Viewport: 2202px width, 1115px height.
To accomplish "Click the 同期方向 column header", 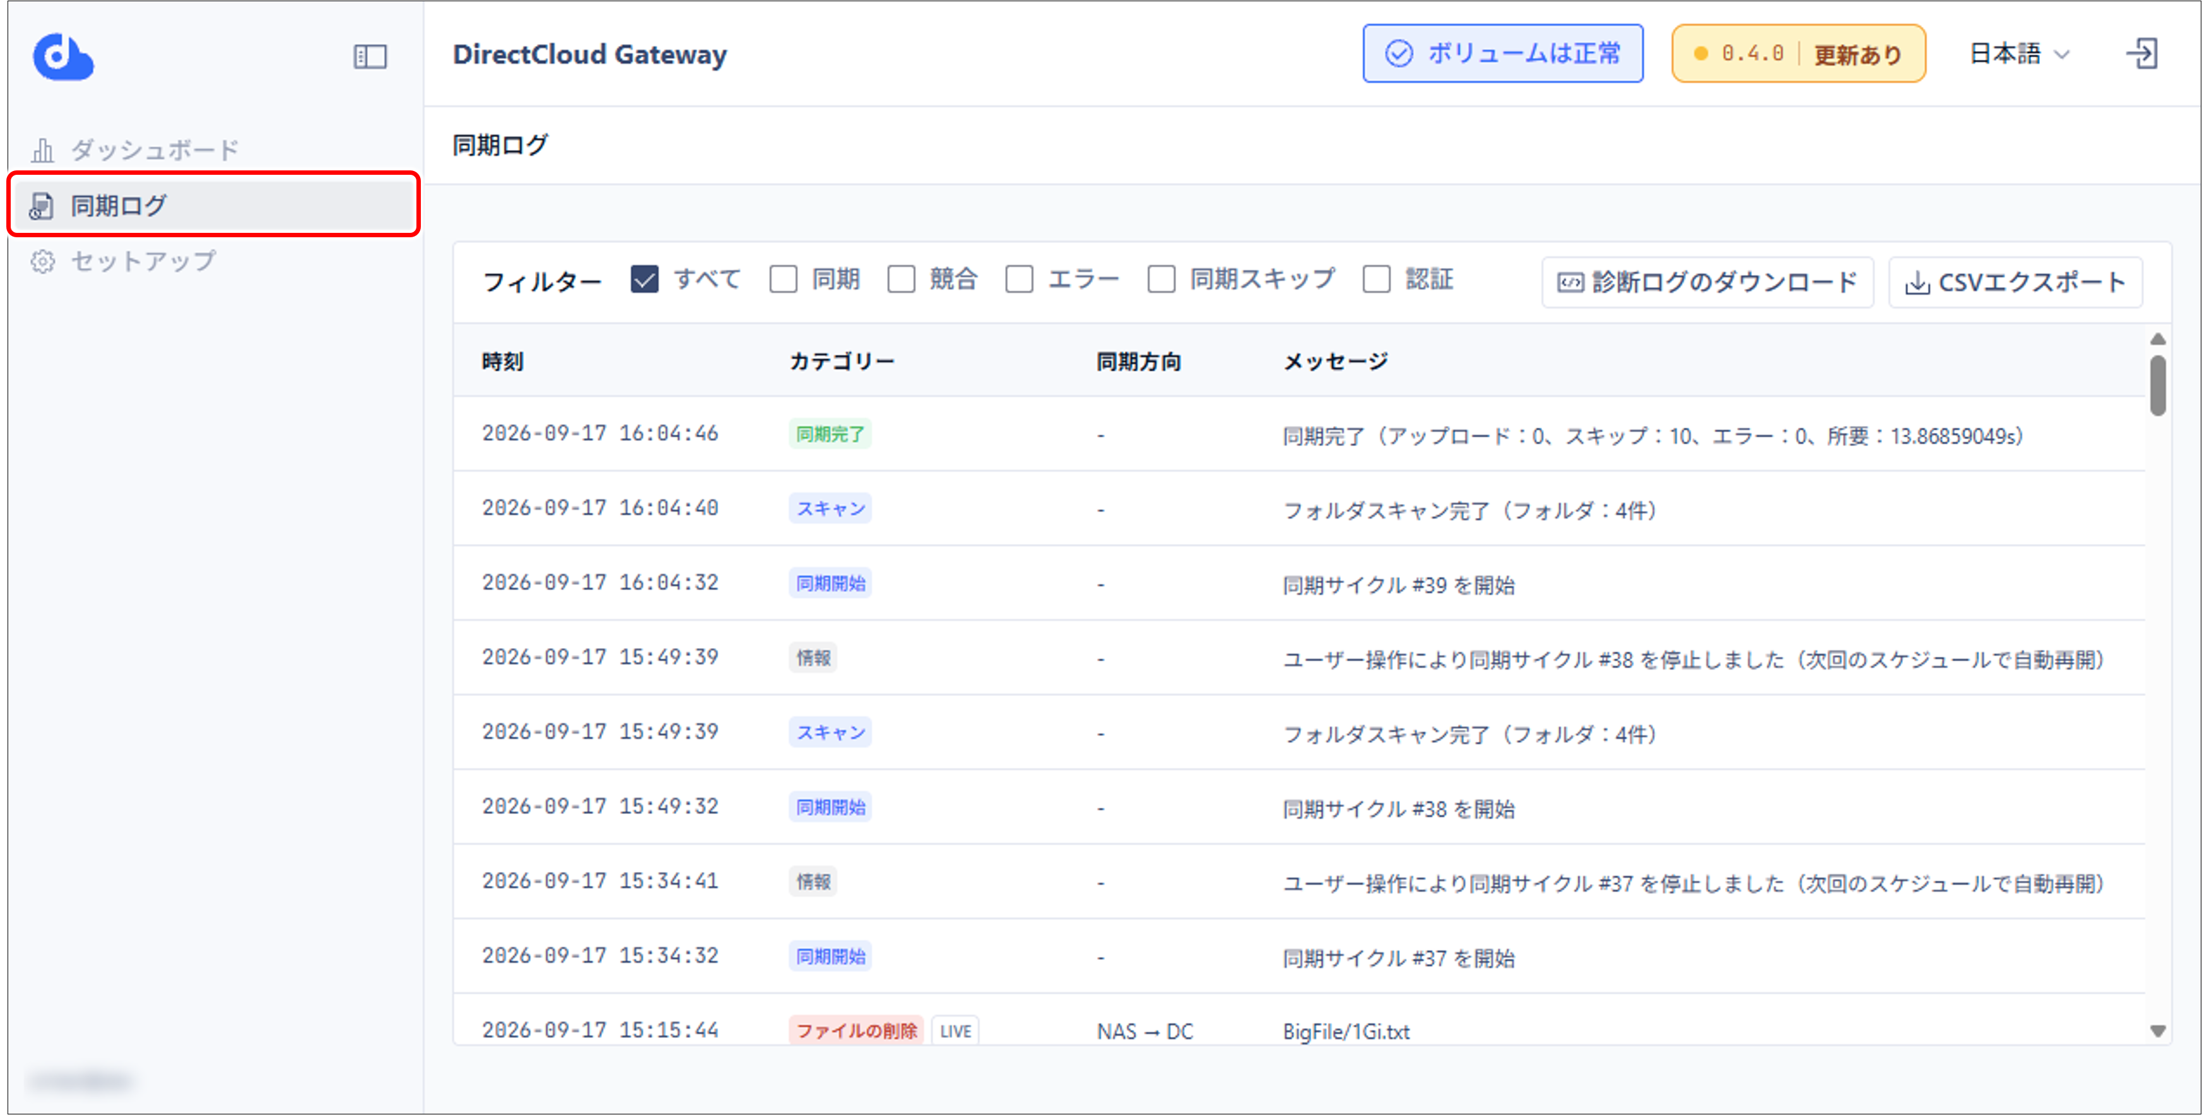I will click(1139, 362).
